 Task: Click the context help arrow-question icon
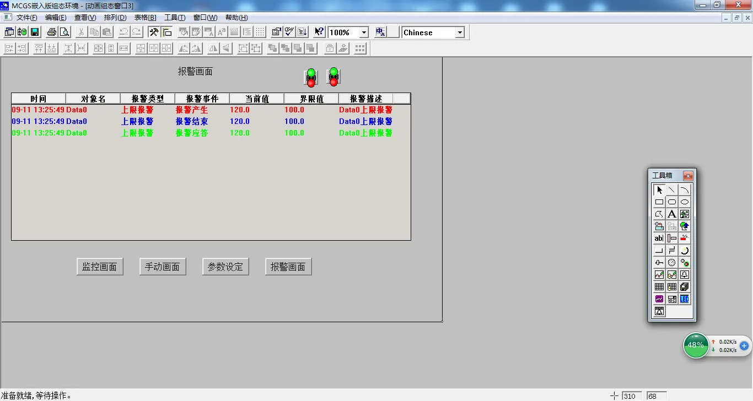[319, 32]
